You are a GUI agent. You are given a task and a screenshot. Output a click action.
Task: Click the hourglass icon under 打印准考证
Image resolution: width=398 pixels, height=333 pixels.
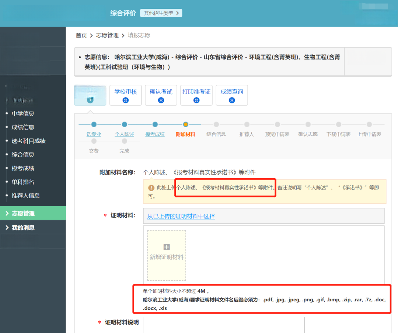coord(196,100)
